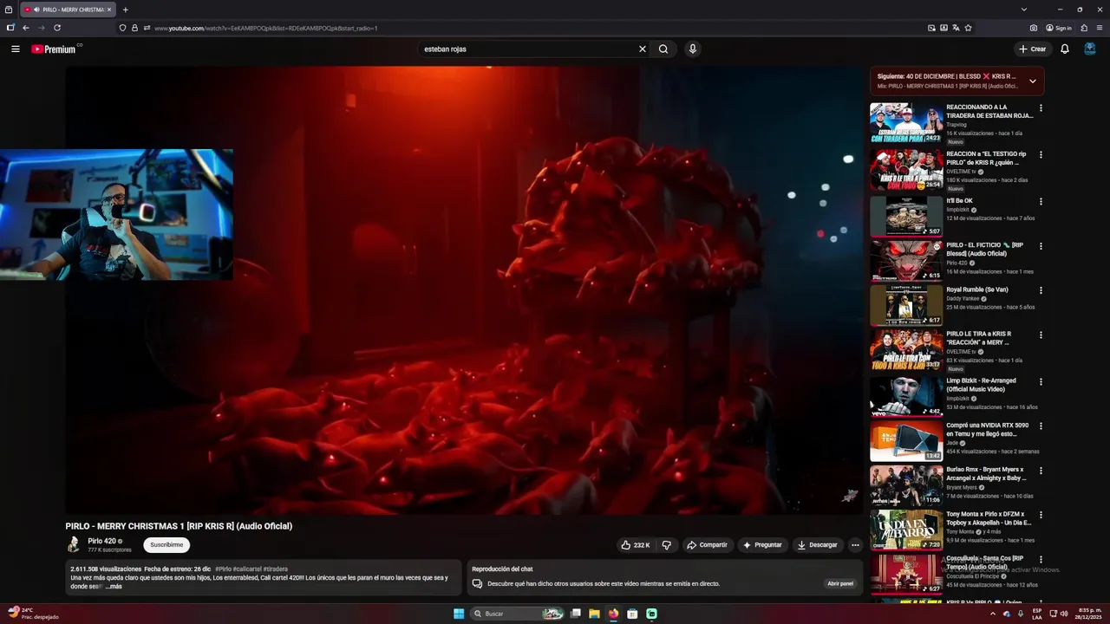The height and width of the screenshot is (624, 1110).
Task: Open browser tab list dropdown chevron
Action: pyautogui.click(x=1023, y=10)
